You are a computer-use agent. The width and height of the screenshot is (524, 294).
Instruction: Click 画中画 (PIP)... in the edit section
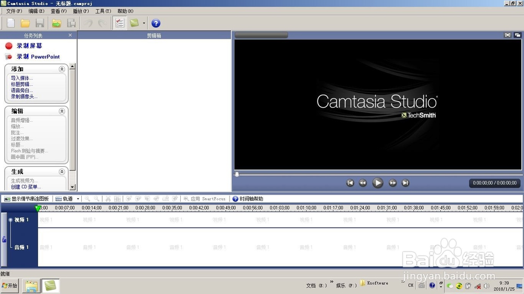coord(25,157)
